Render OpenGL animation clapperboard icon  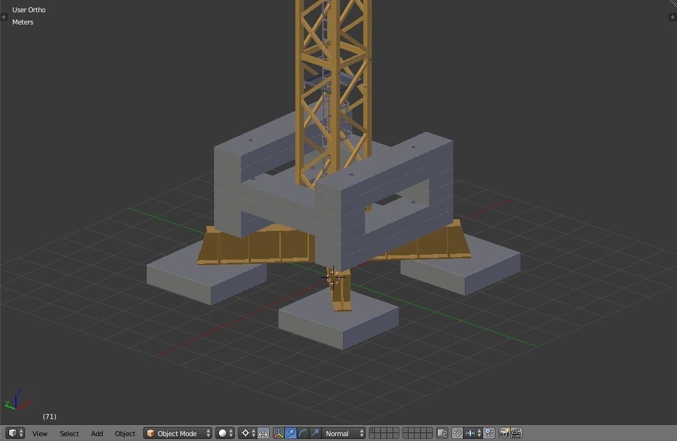point(516,433)
